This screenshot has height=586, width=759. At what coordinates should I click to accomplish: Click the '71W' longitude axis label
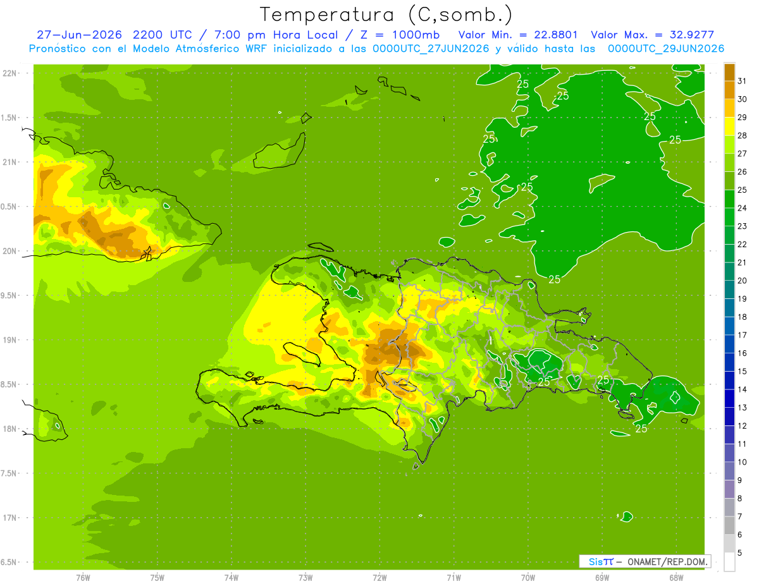click(x=454, y=577)
